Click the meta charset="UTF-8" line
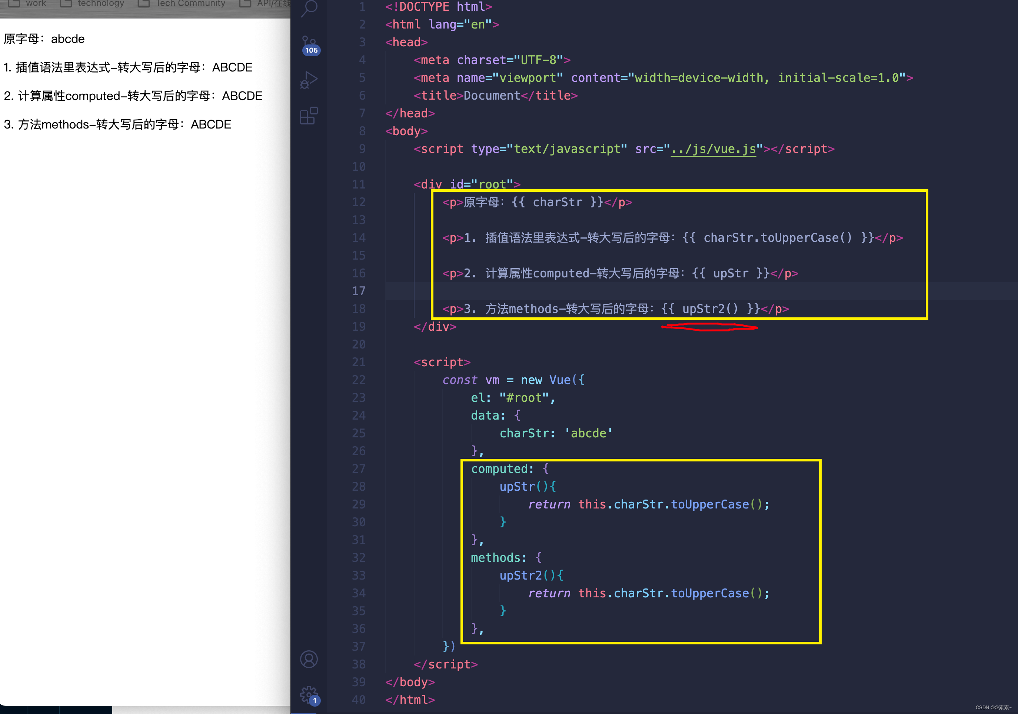Image resolution: width=1018 pixels, height=714 pixels. pyautogui.click(x=492, y=60)
